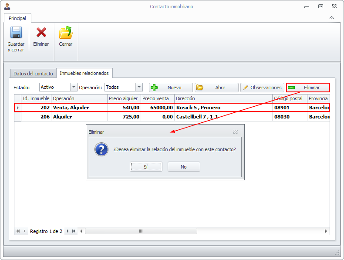Viewport: 344px width, 260px height.
Task: Click horizontal scrollbar right arrow
Action: 326,231
